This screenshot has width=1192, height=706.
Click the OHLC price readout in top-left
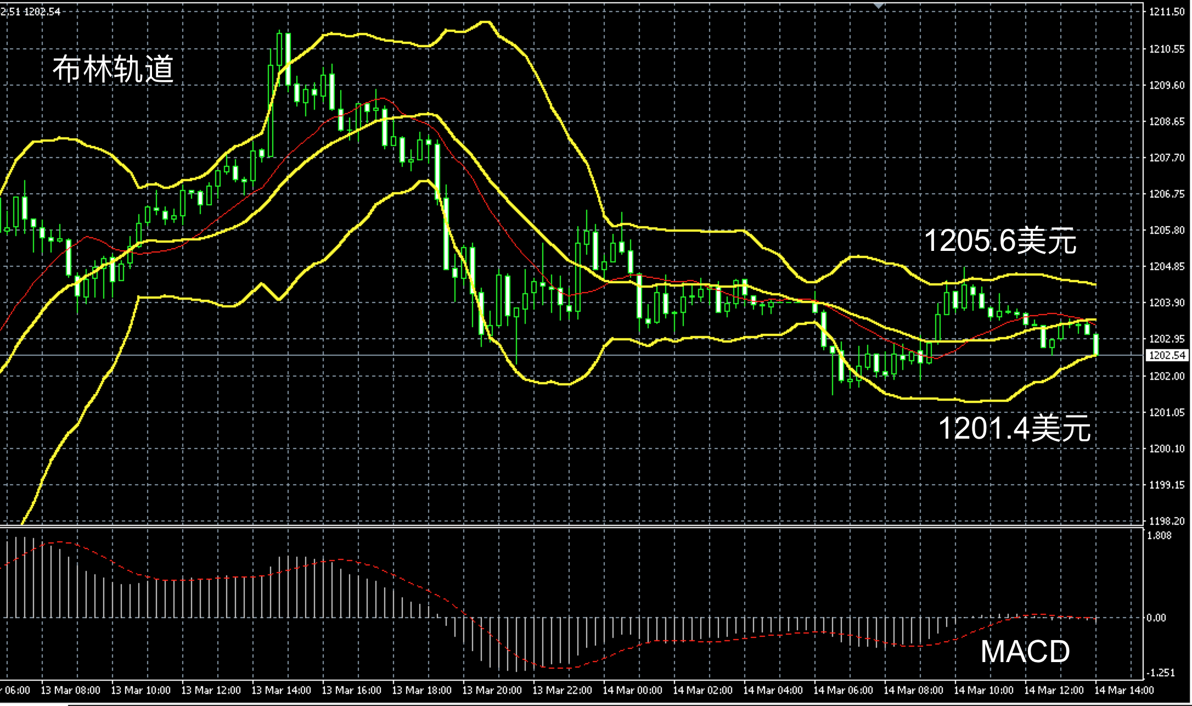[x=31, y=12]
